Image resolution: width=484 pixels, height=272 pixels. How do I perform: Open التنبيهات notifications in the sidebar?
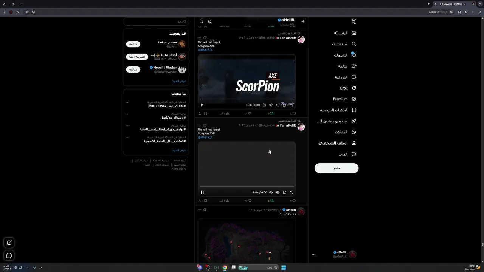(345, 55)
